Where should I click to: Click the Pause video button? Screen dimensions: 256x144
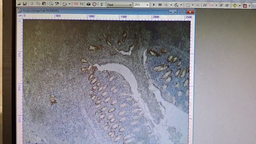160,5
